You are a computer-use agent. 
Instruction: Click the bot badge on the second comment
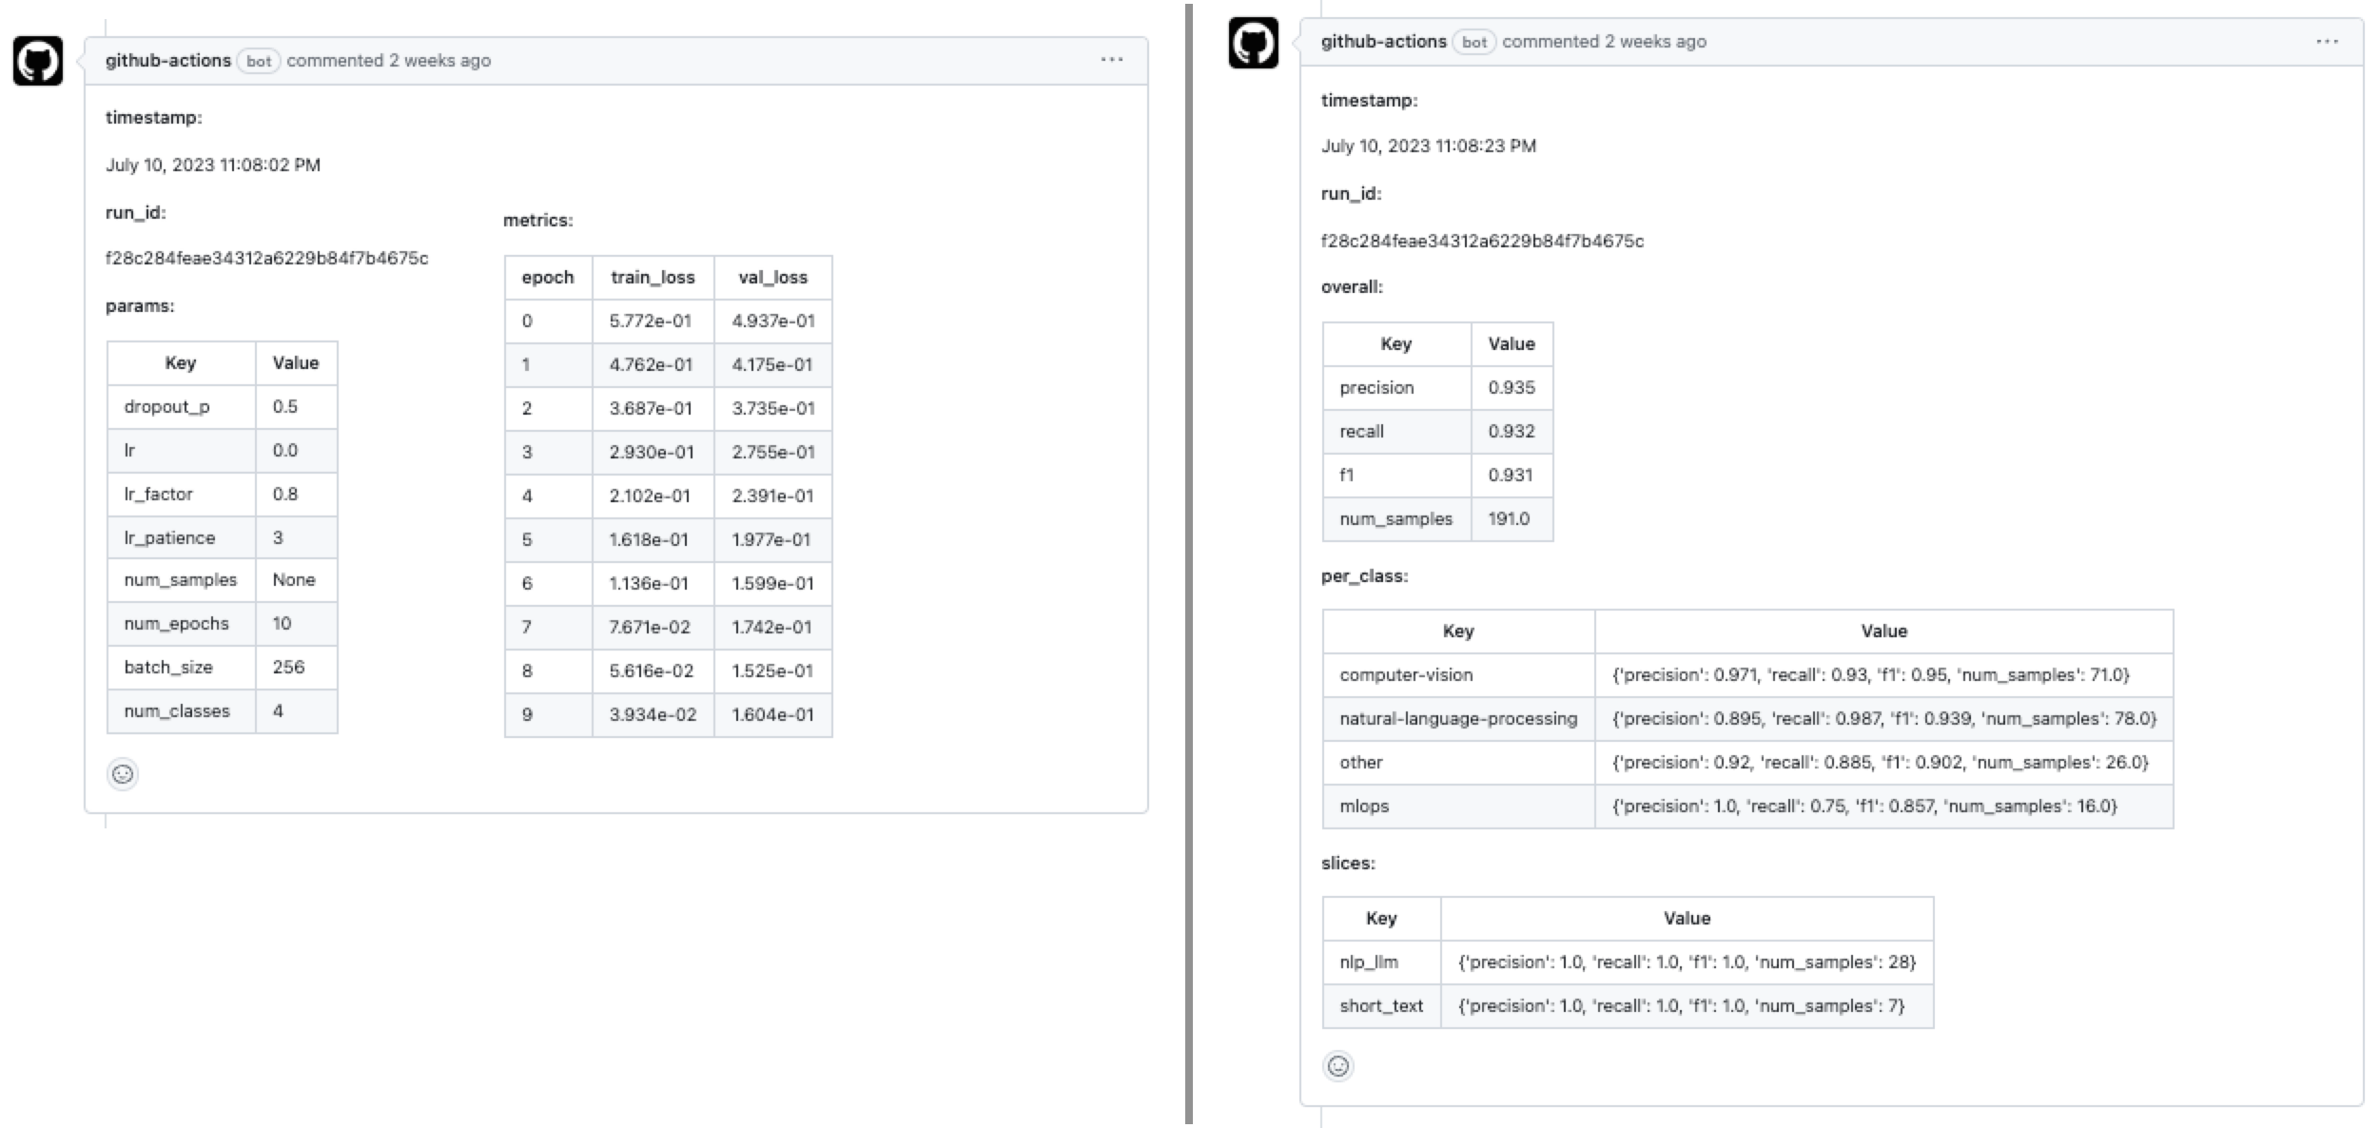pyautogui.click(x=1473, y=42)
